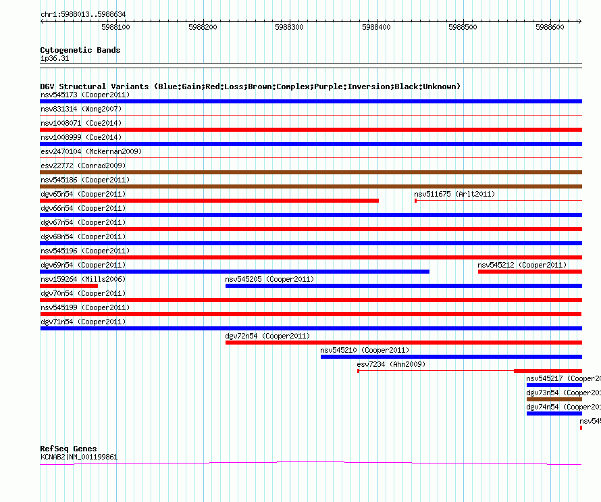This screenshot has width=601, height=502.
Task: Select variant label dgv71n54 (Cooper2011)
Action: tap(83, 322)
